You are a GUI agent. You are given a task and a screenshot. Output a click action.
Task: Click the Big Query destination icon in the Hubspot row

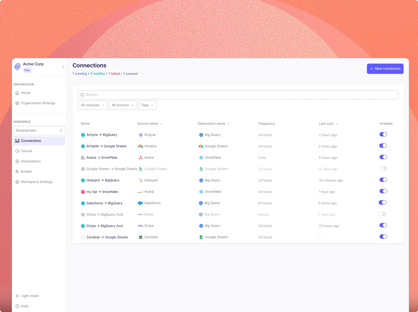(x=201, y=180)
